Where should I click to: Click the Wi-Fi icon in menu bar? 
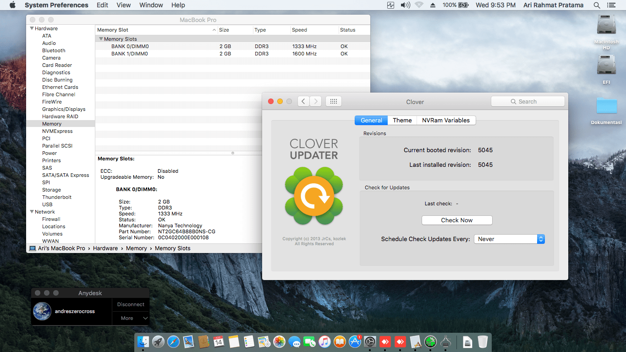pyautogui.click(x=419, y=5)
